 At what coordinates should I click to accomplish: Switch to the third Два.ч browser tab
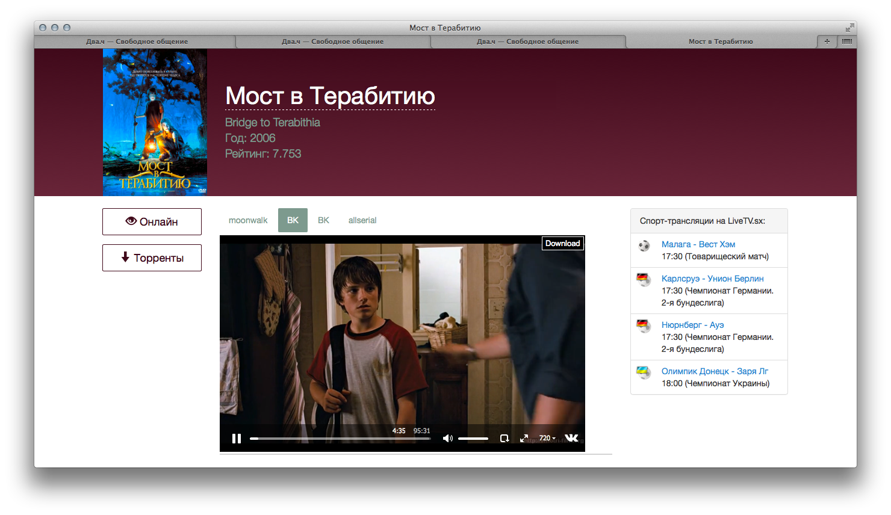(x=528, y=42)
